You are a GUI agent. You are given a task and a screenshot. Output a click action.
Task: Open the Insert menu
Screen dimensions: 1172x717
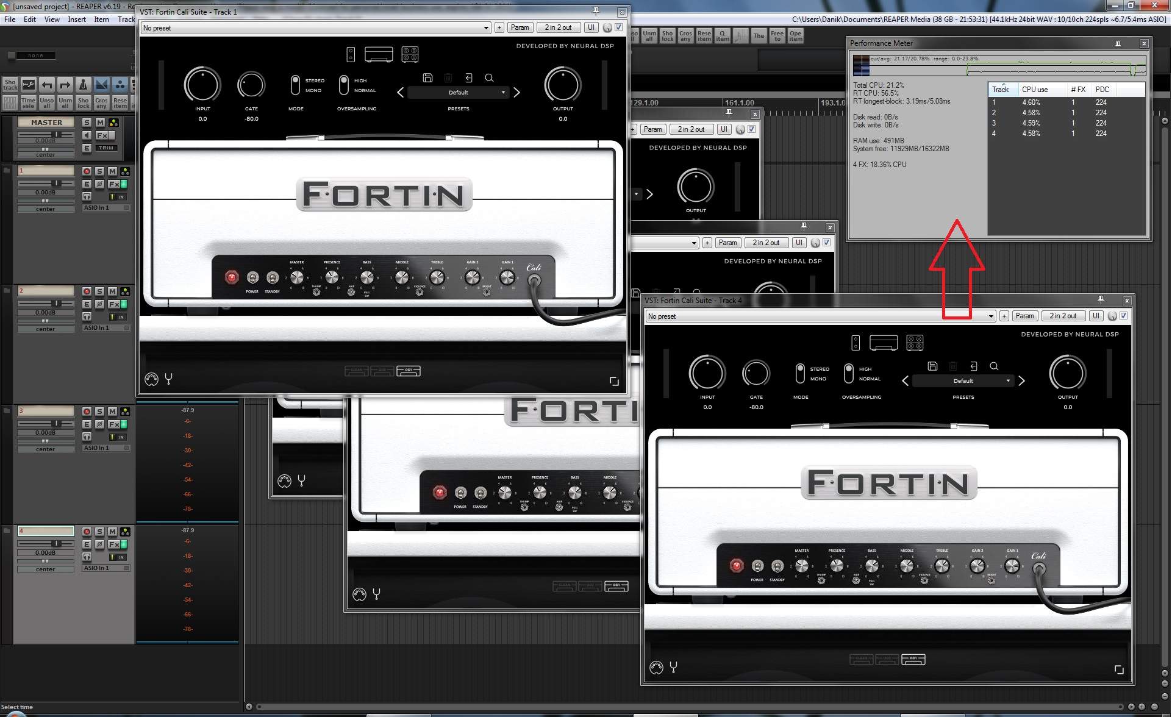(77, 20)
